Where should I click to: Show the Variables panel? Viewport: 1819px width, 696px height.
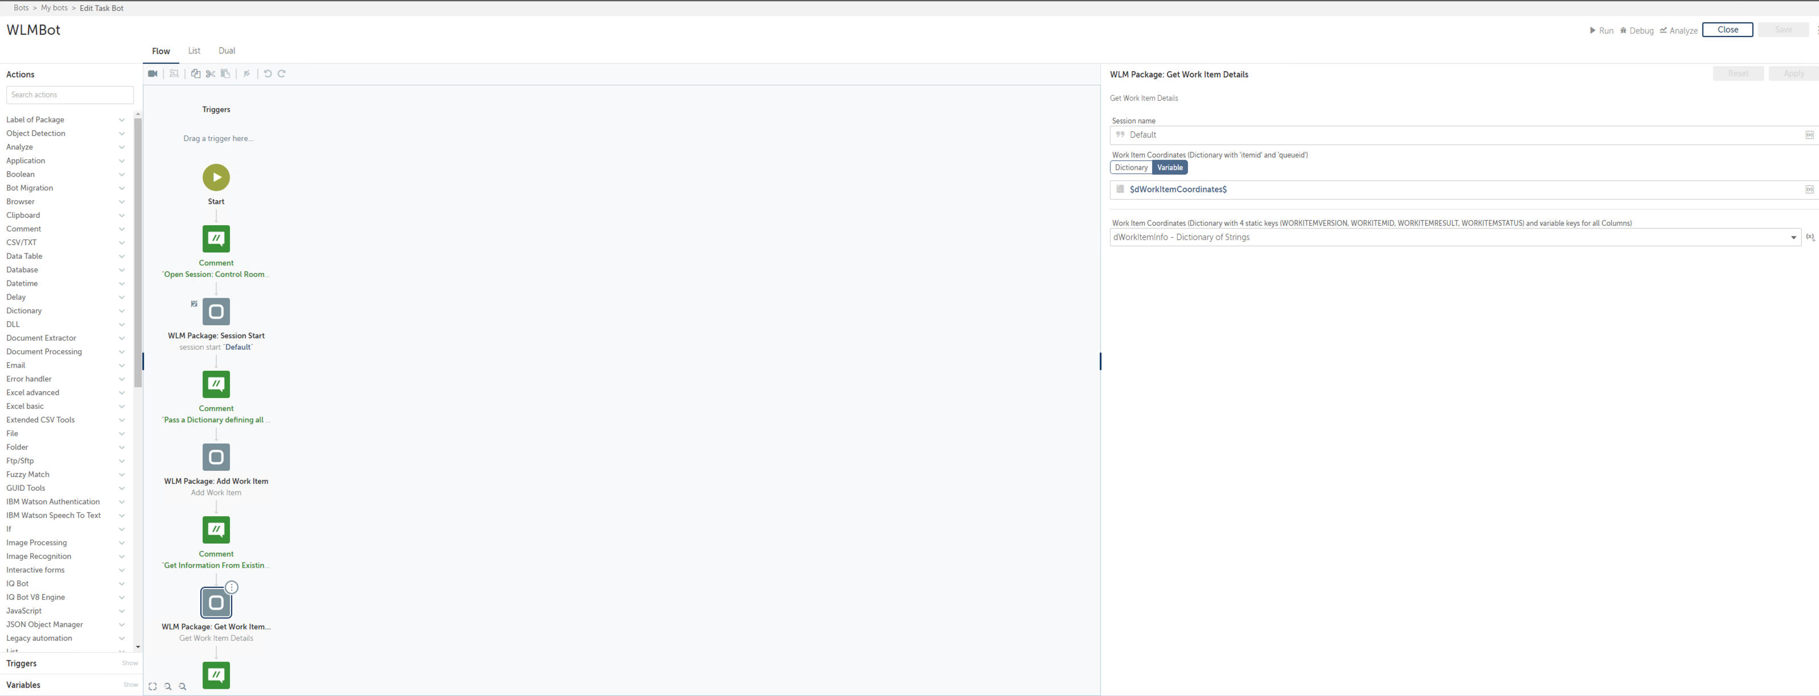pyautogui.click(x=131, y=685)
